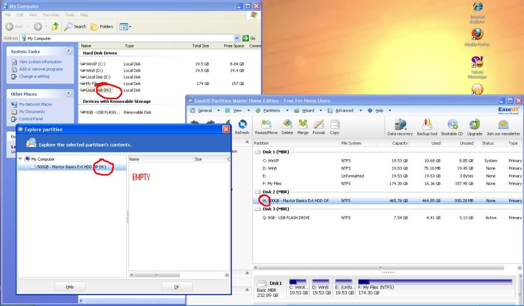Screen dimensions: 524x306
Task: Click the Upgrade icon in EaseUS
Action: click(x=474, y=127)
